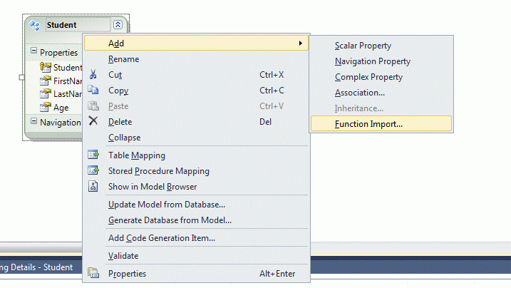The height and width of the screenshot is (288, 511).
Task: Click the Table Mapping icon
Action: click(x=93, y=155)
